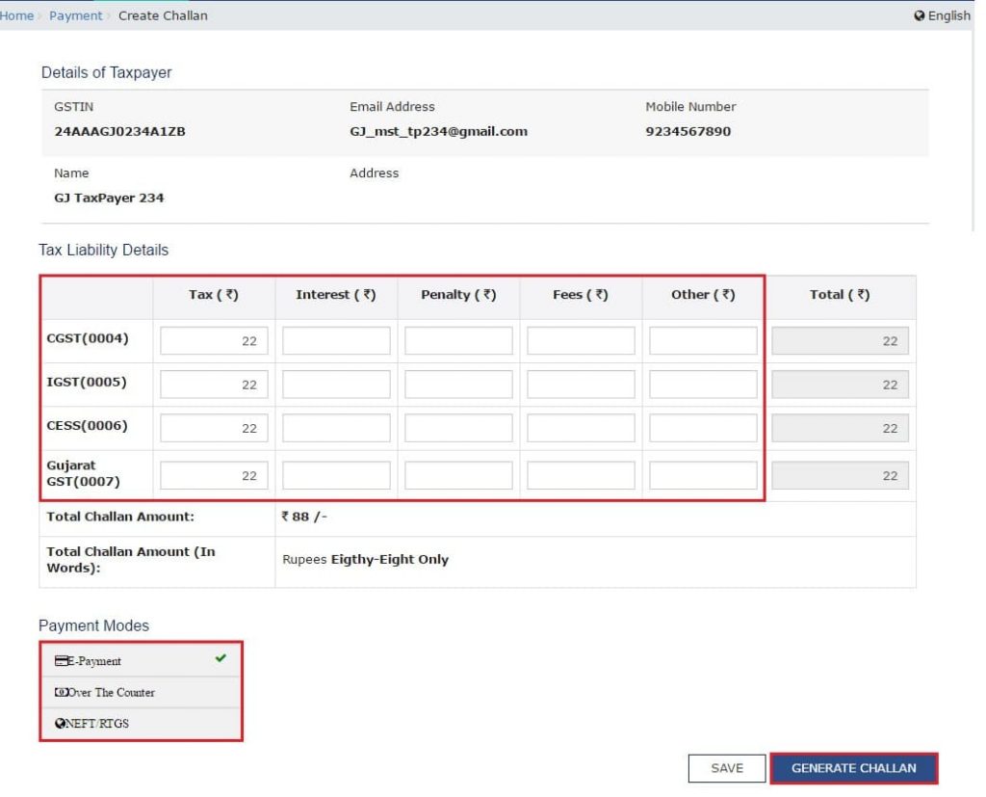986x797 pixels.
Task: Select Over The Counter payment mode
Action: click(x=108, y=692)
